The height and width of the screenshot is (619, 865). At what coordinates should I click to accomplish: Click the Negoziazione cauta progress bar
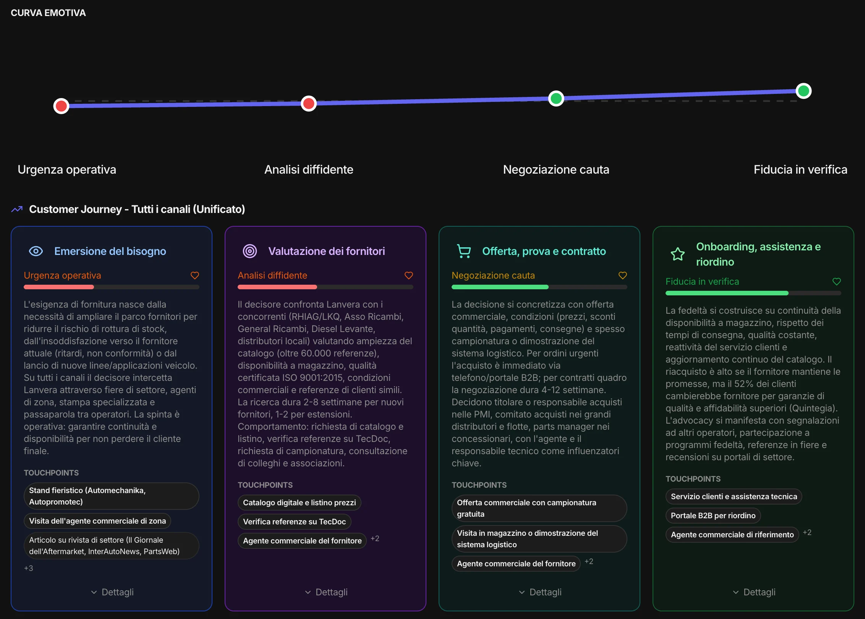coord(539,287)
